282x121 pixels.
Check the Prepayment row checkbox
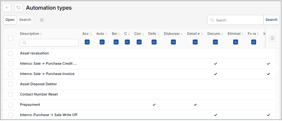click(x=11, y=105)
